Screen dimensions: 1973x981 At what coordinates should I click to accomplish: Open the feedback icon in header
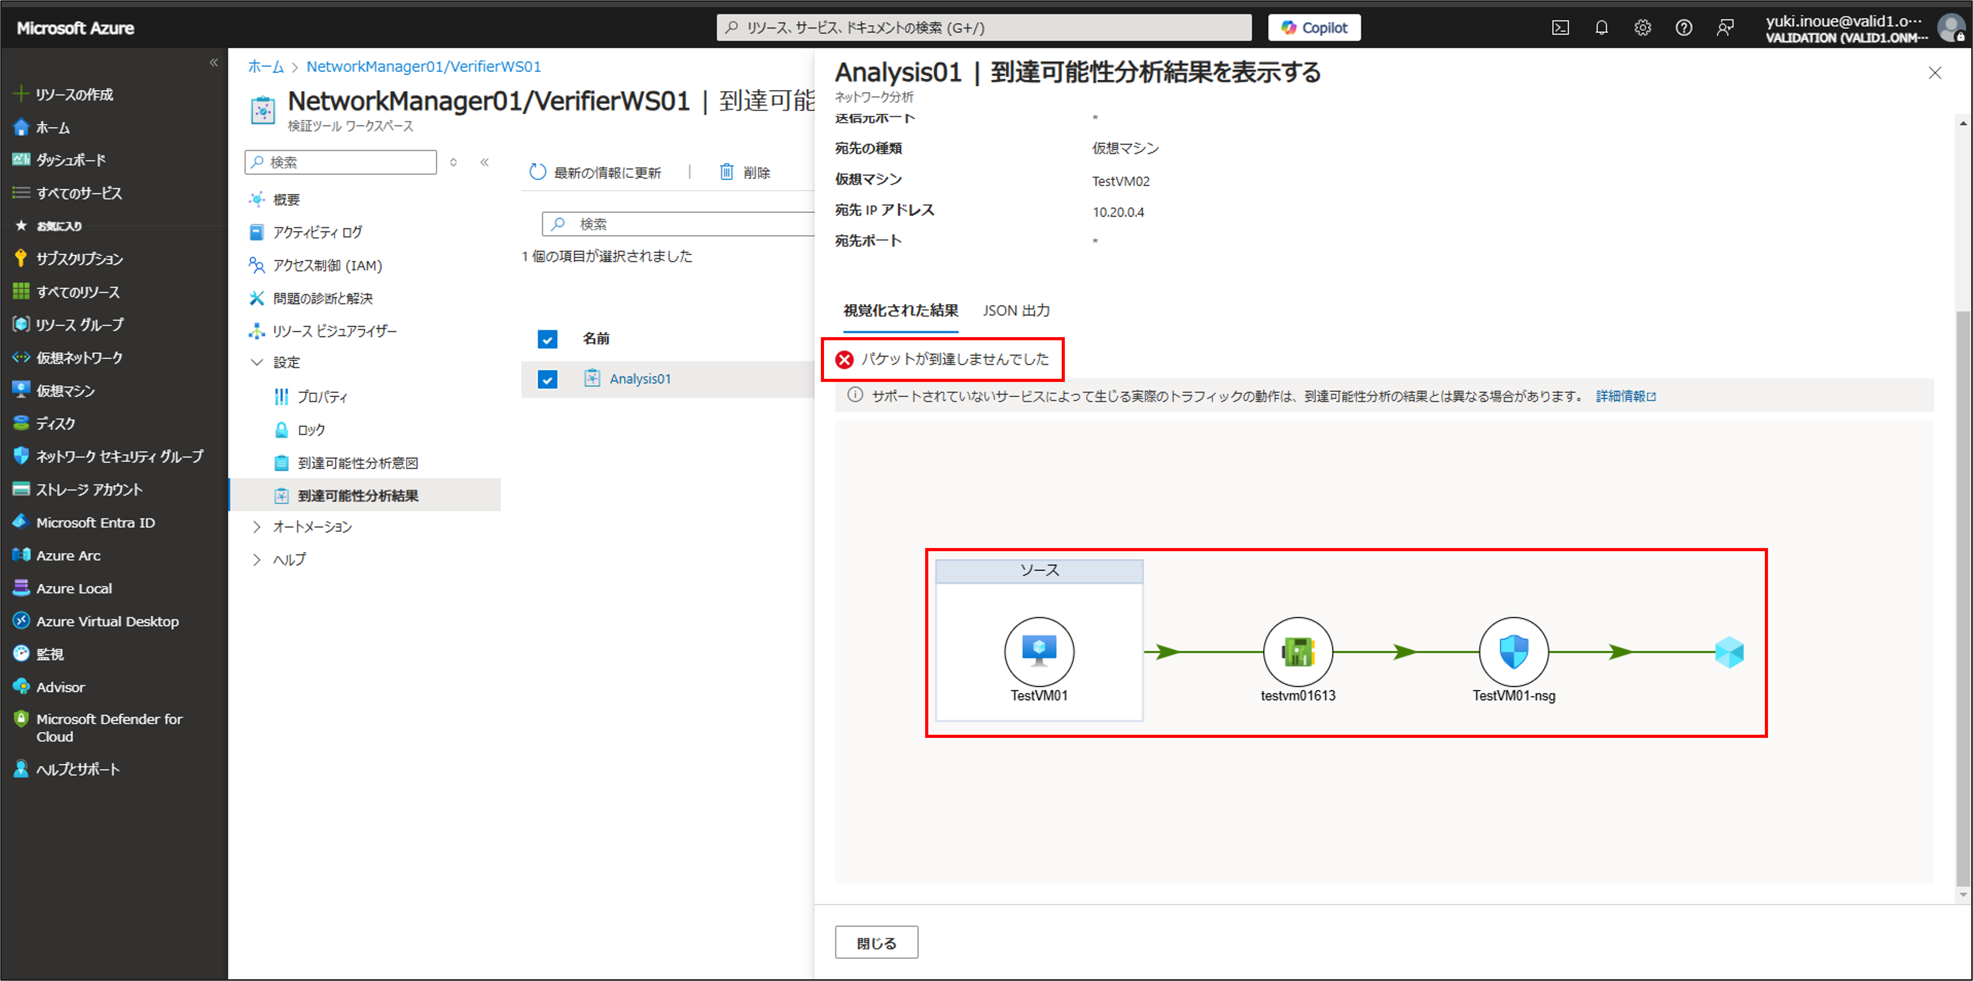click(x=1725, y=28)
